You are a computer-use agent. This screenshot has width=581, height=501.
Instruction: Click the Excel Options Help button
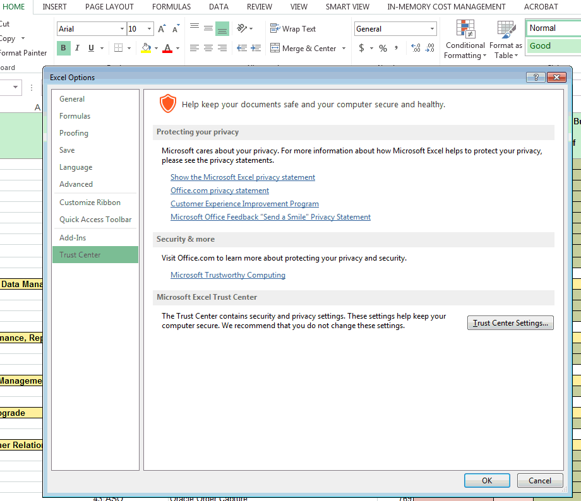pyautogui.click(x=536, y=77)
